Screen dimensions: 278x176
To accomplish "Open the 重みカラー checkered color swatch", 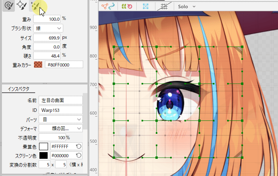I will click(x=38, y=65).
